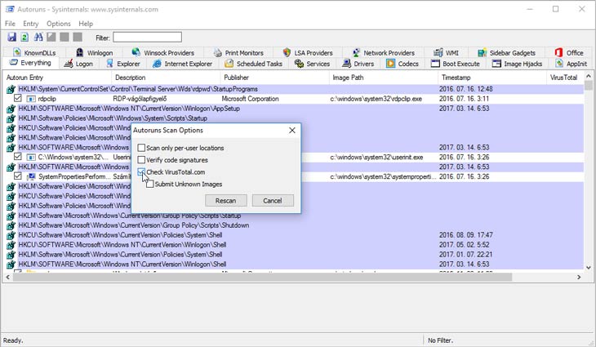Sort by the Autorun Entry column header
This screenshot has height=347, width=596.
[x=57, y=78]
